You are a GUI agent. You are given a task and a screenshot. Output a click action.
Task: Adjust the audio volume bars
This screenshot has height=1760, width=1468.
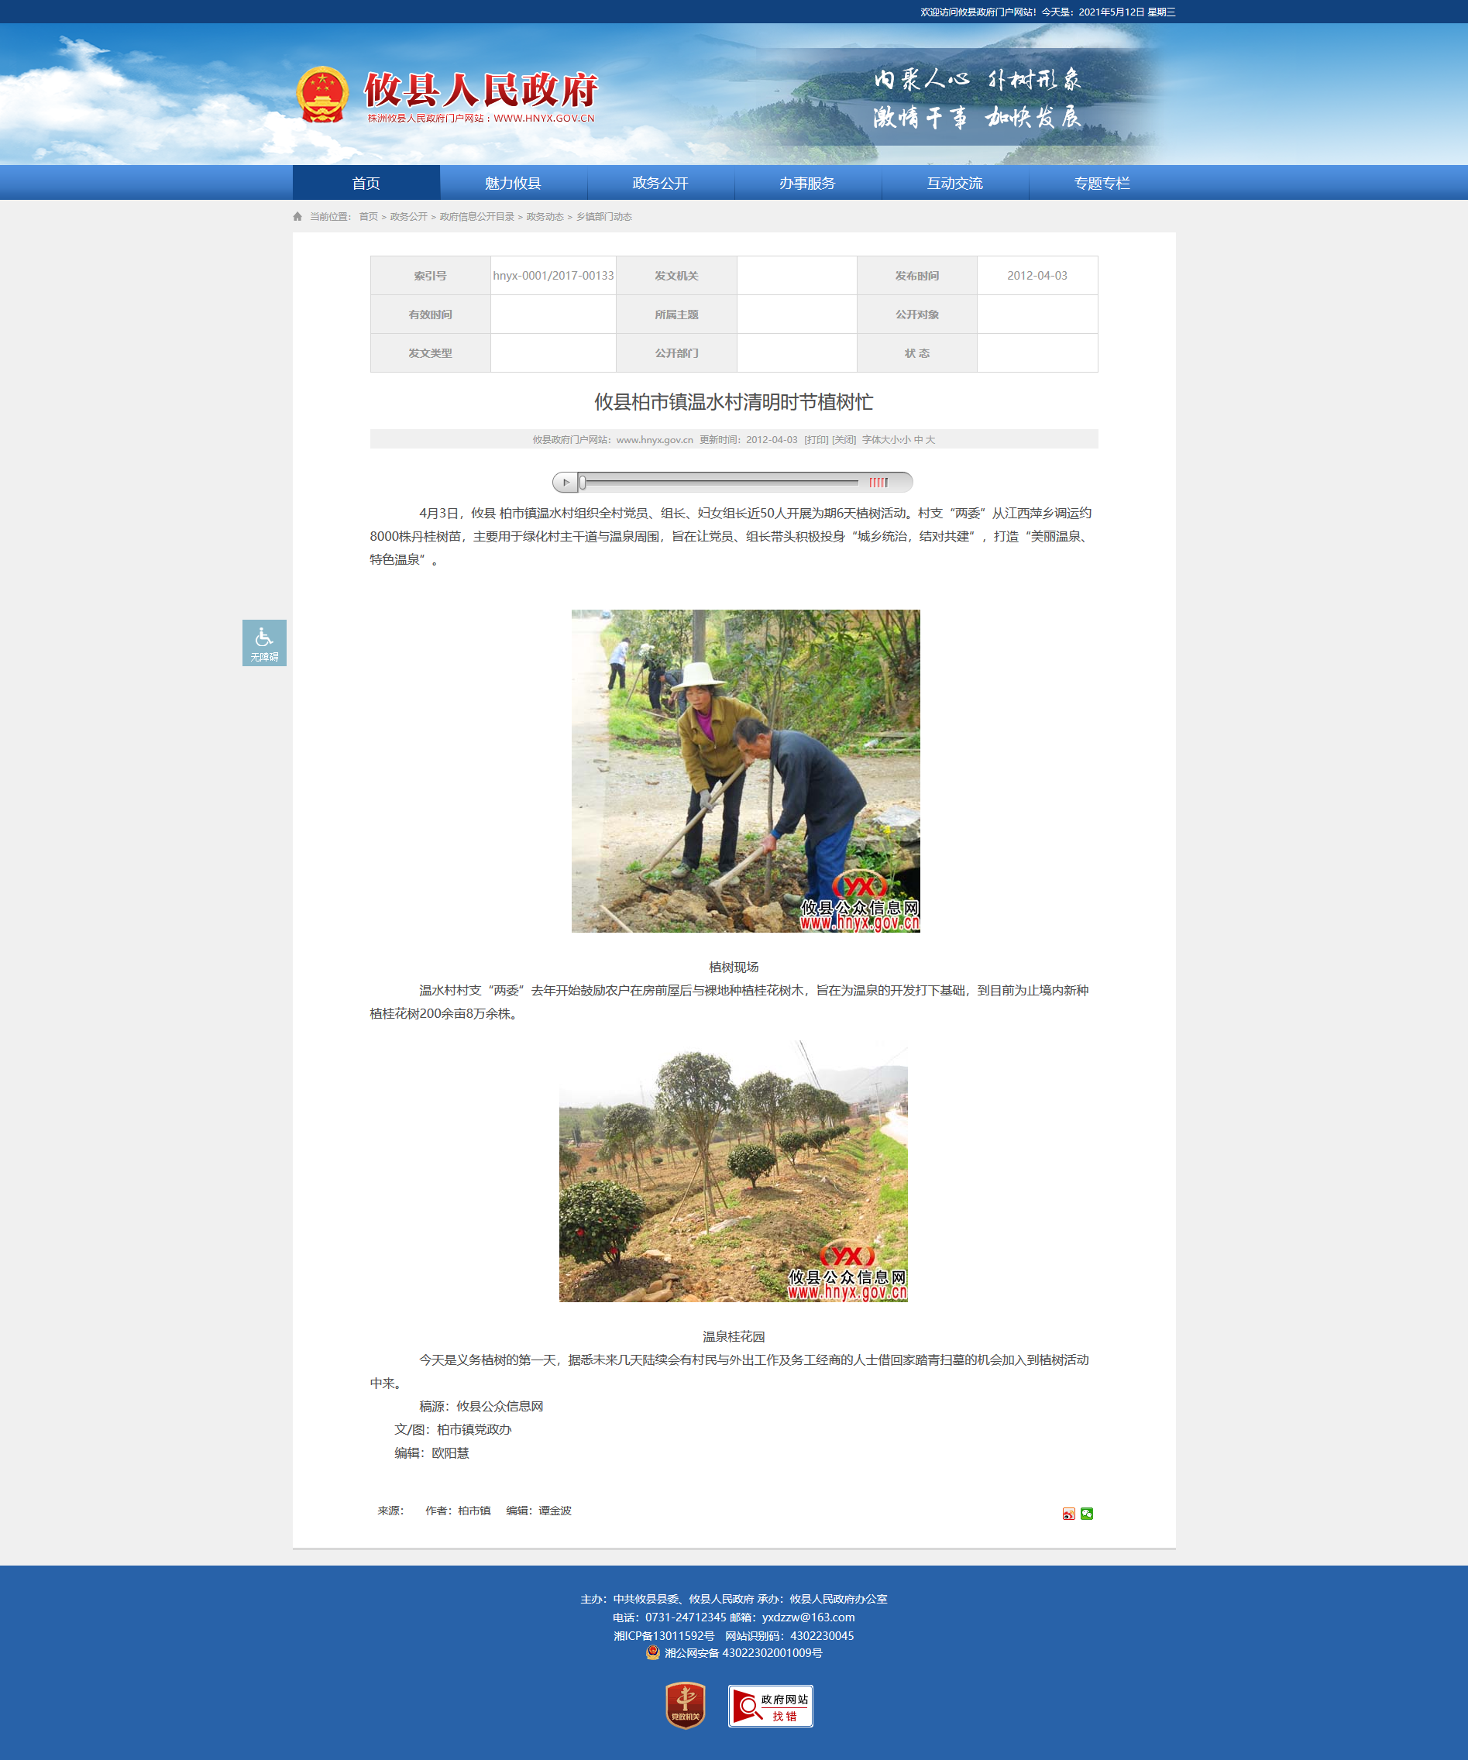coord(878,482)
